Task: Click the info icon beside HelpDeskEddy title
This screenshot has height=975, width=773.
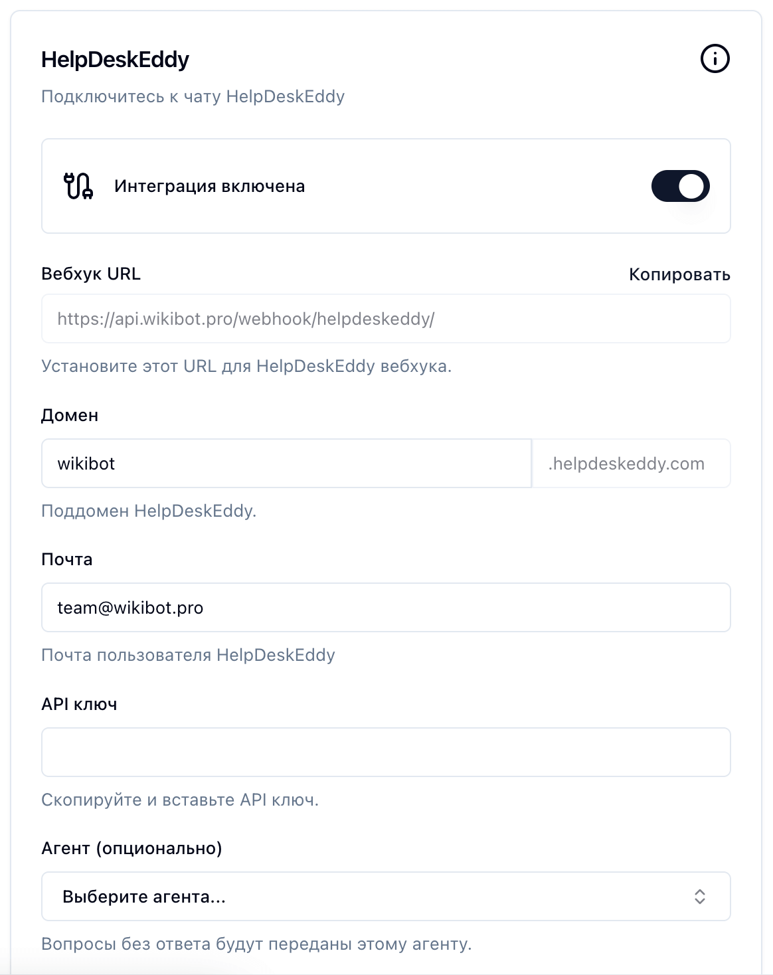Action: click(x=715, y=58)
